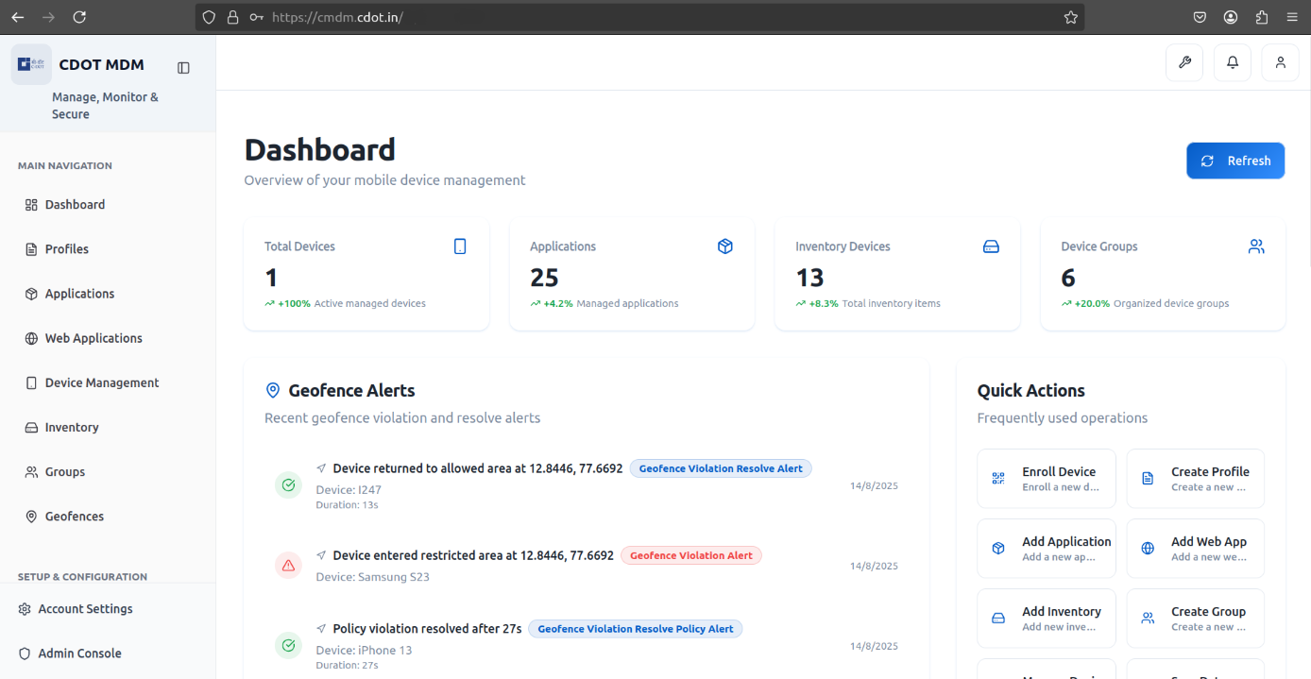Open the Admin Console menu entry
Viewport: 1311px width, 679px height.
click(x=80, y=653)
